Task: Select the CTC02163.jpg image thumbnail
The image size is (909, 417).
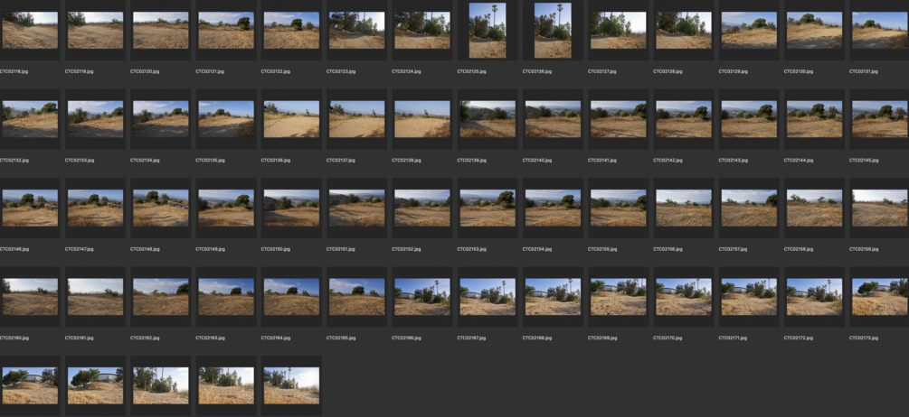Action: pos(226,297)
